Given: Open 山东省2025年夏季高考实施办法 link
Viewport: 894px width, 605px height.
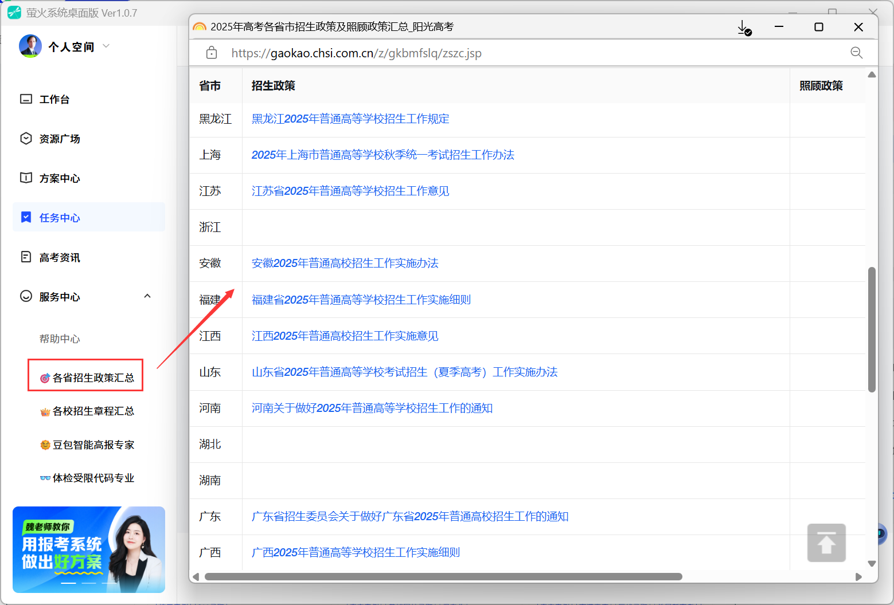Looking at the screenshot, I should 404,372.
